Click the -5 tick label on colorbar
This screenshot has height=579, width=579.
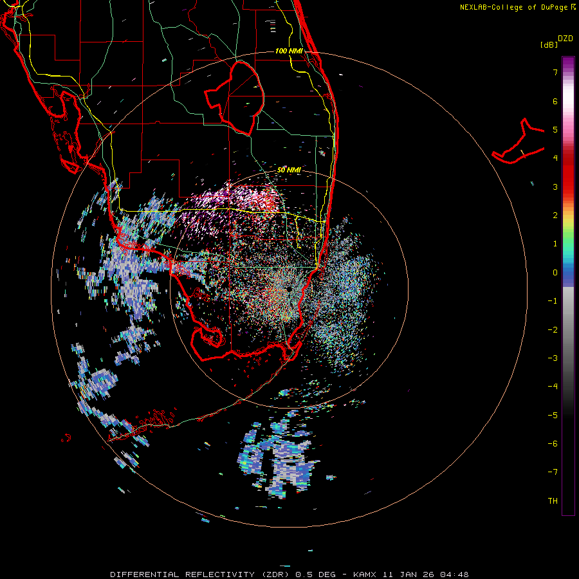click(x=553, y=416)
